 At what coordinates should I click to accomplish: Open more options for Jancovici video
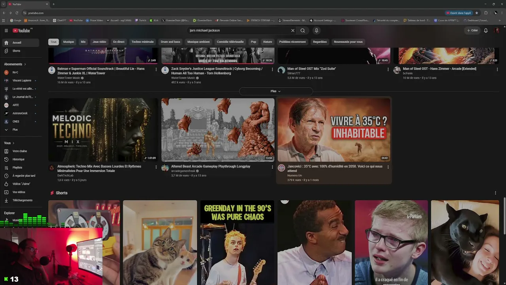(388, 167)
